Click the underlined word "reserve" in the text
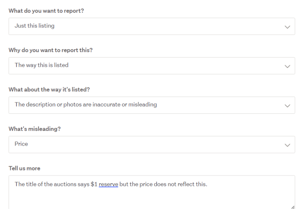The height and width of the screenshot is (209, 297). point(109,184)
